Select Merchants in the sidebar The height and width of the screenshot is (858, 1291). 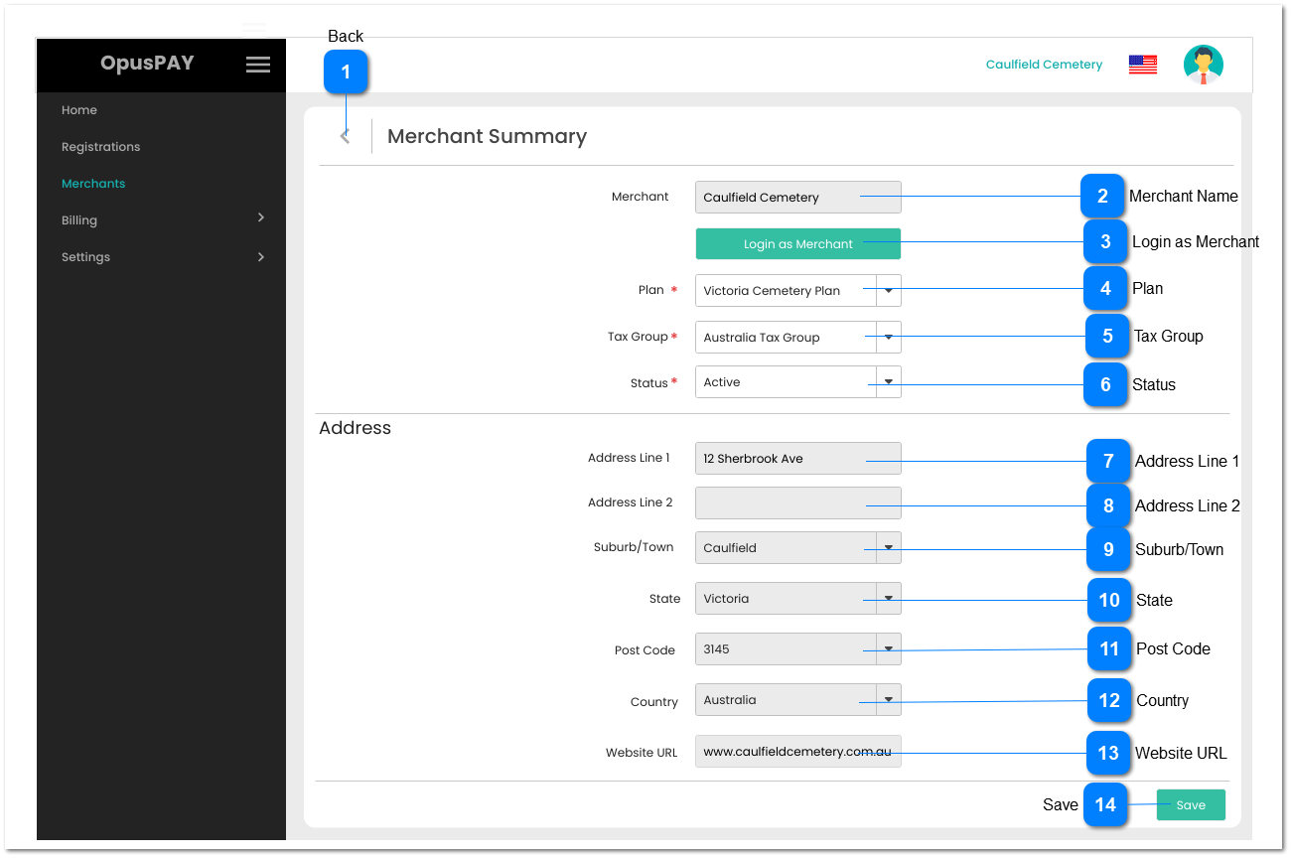[x=93, y=184]
